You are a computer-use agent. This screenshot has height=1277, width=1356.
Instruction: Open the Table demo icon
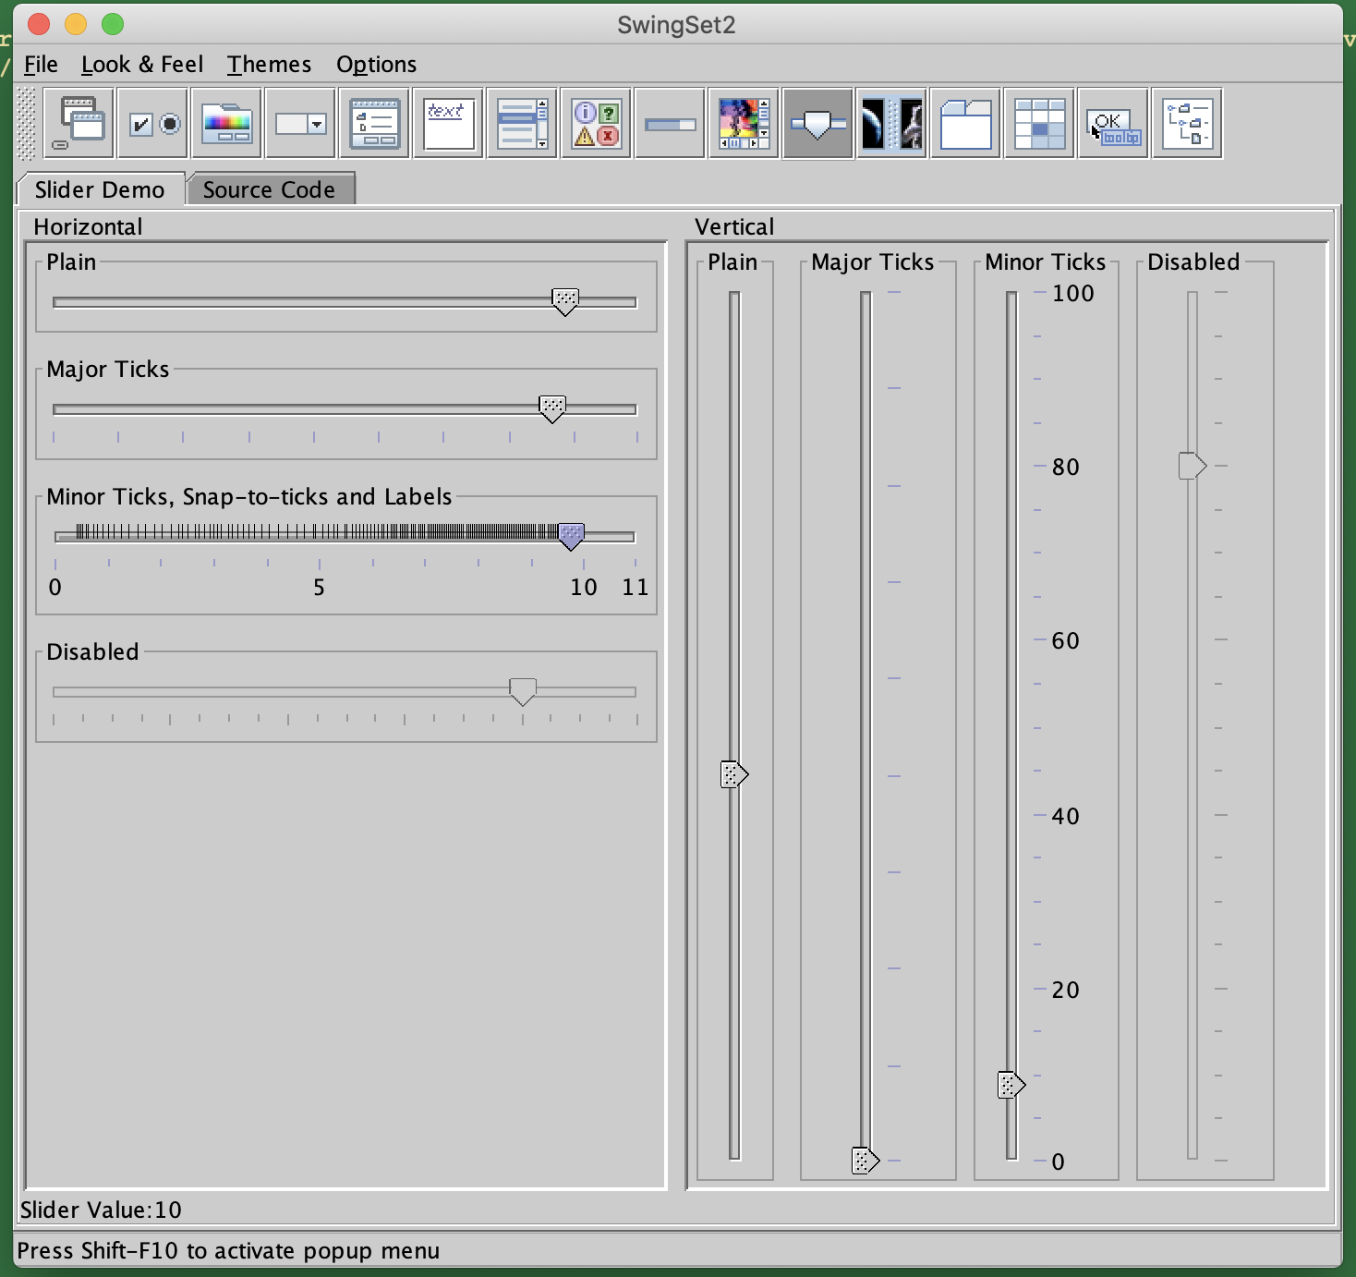[1039, 124]
